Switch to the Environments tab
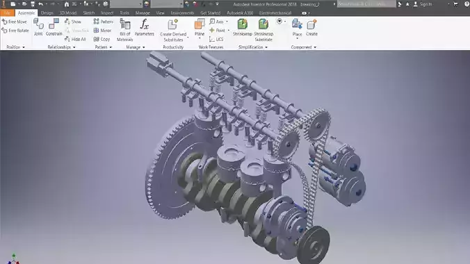 [x=182, y=13]
